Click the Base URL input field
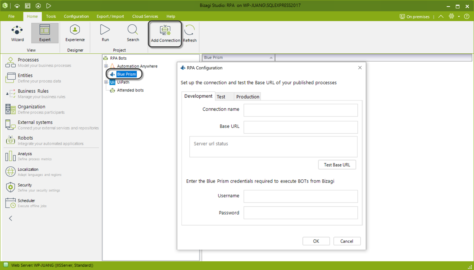Image resolution: width=474 pixels, height=270 pixels. (x=301, y=127)
